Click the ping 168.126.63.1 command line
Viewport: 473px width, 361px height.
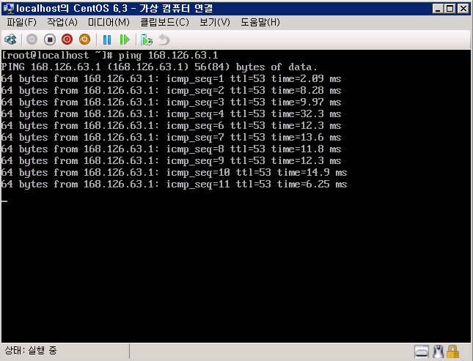(110, 56)
